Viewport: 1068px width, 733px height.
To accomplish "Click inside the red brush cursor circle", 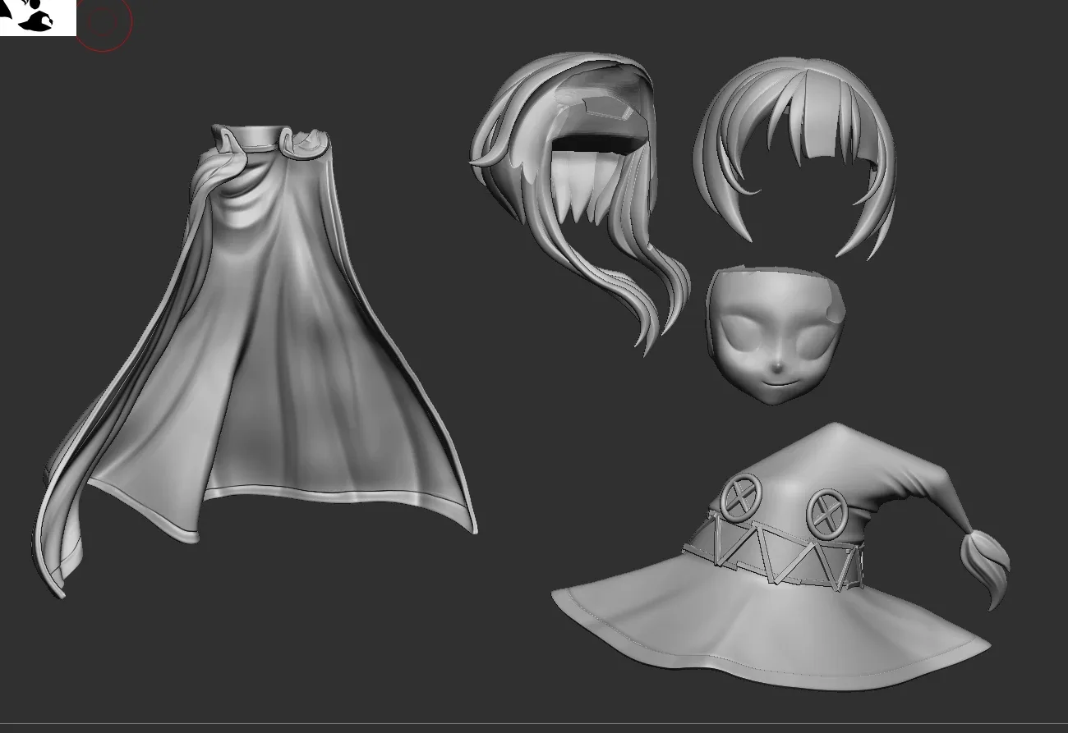I will pos(104,23).
